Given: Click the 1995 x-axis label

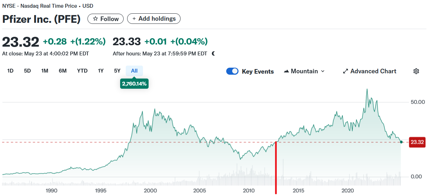Looking at the screenshot, I should 101,190.
